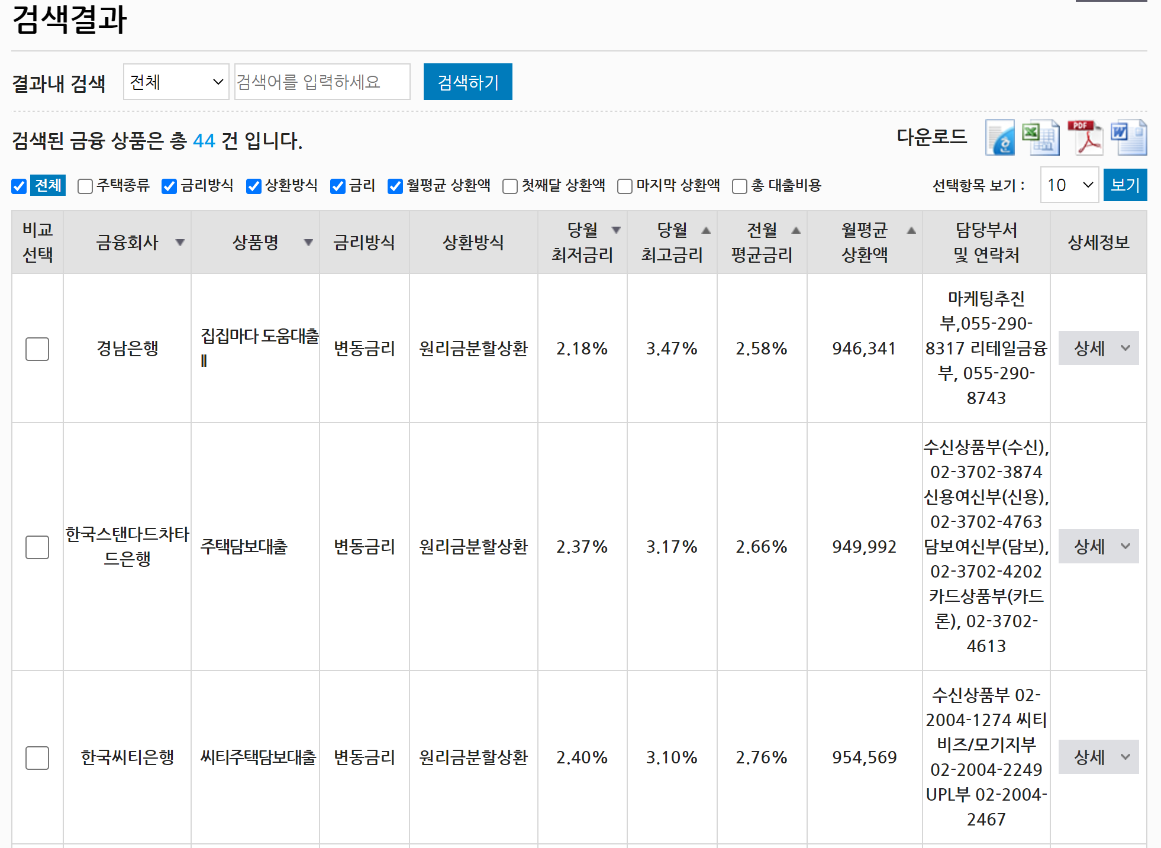Check the 총 대출비용 option
The height and width of the screenshot is (848, 1161).
point(740,186)
